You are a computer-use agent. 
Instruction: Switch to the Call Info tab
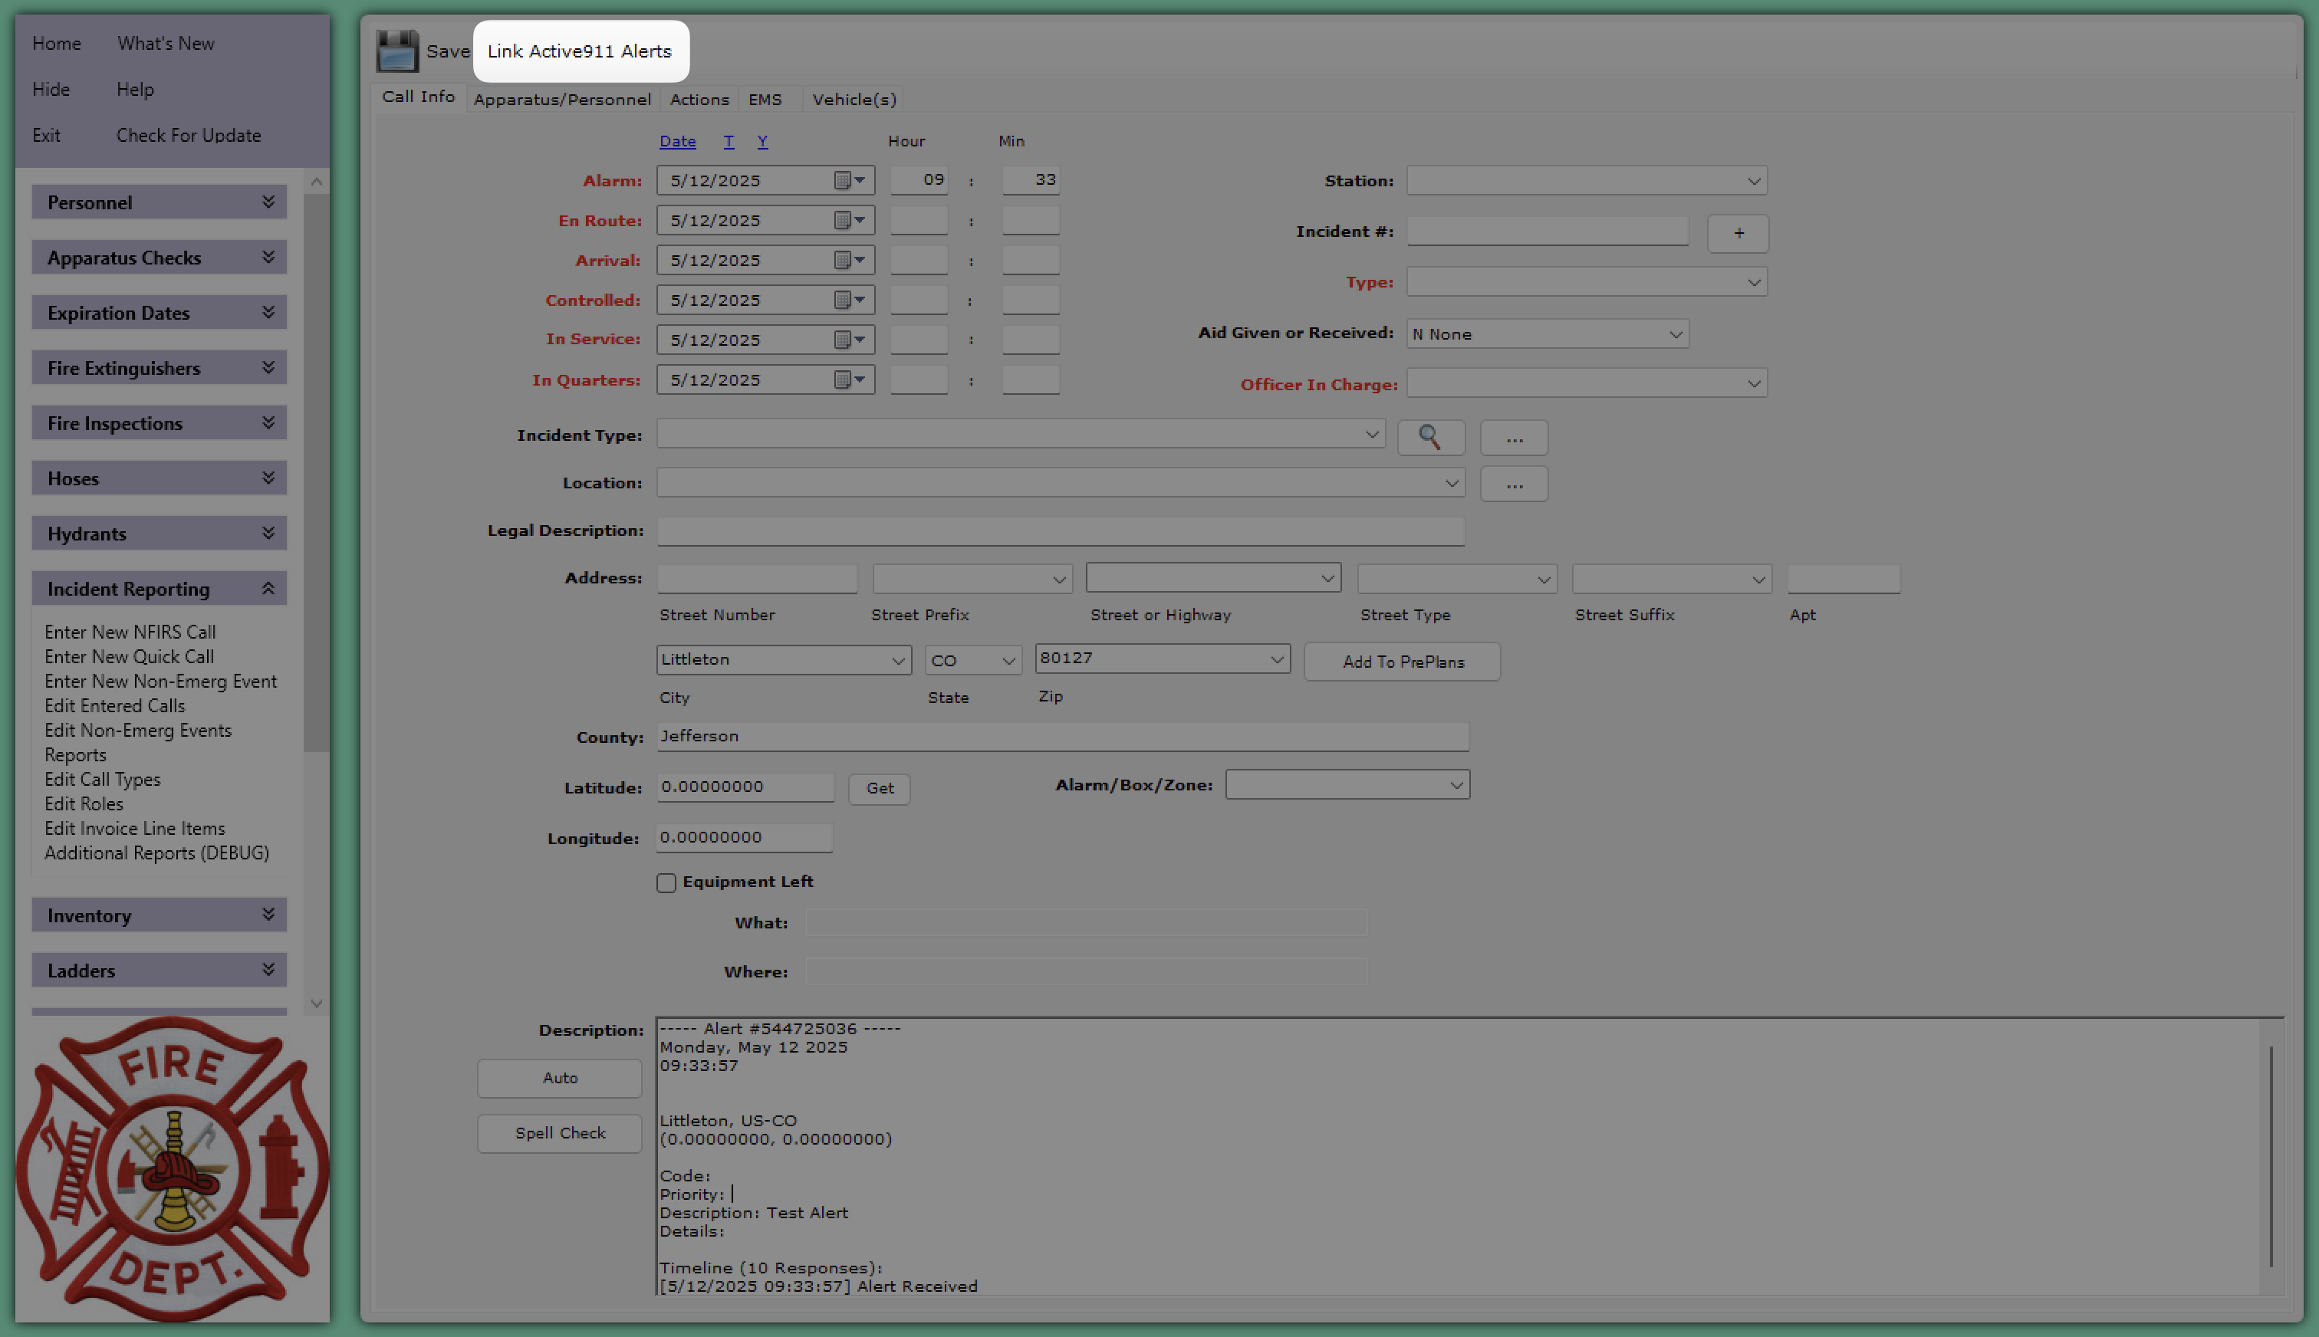point(419,97)
